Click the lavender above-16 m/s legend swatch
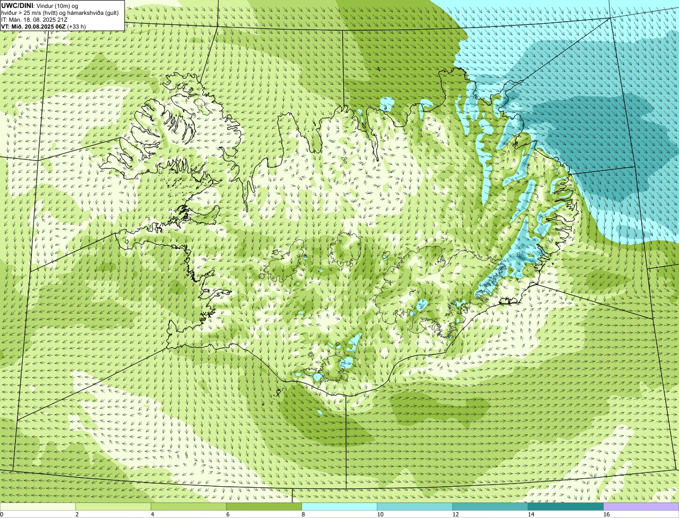The image size is (679, 518). (641, 507)
